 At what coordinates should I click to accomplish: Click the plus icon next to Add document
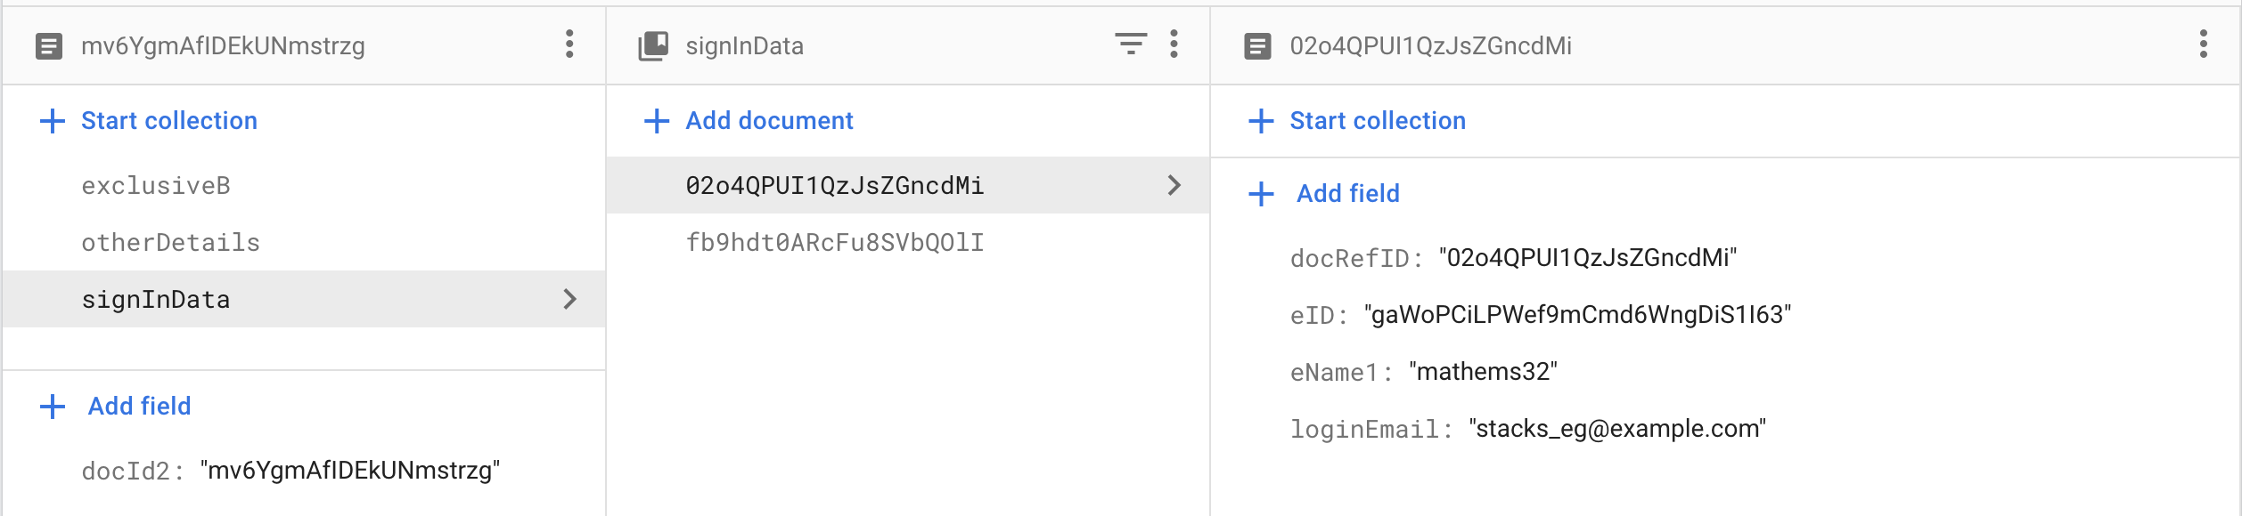point(658,119)
